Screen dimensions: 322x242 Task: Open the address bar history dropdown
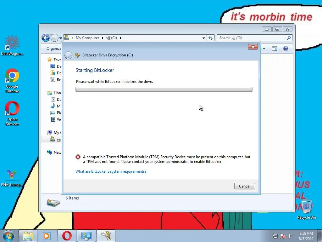click(x=203, y=38)
